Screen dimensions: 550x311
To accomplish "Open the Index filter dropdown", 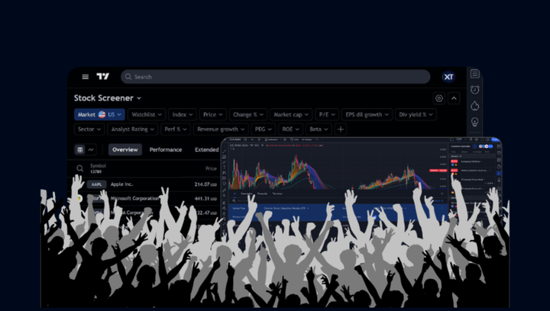I will point(182,114).
